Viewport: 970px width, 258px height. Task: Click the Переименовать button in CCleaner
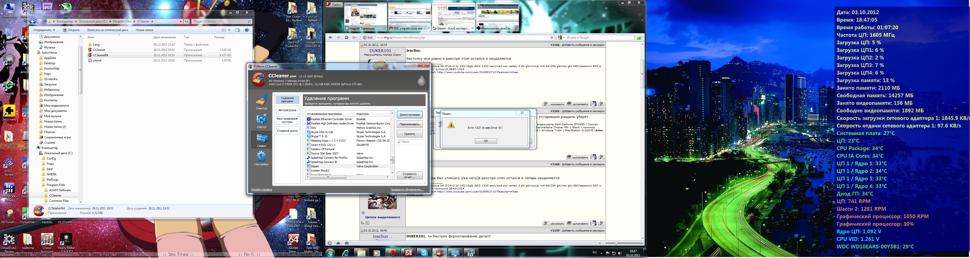click(410, 124)
